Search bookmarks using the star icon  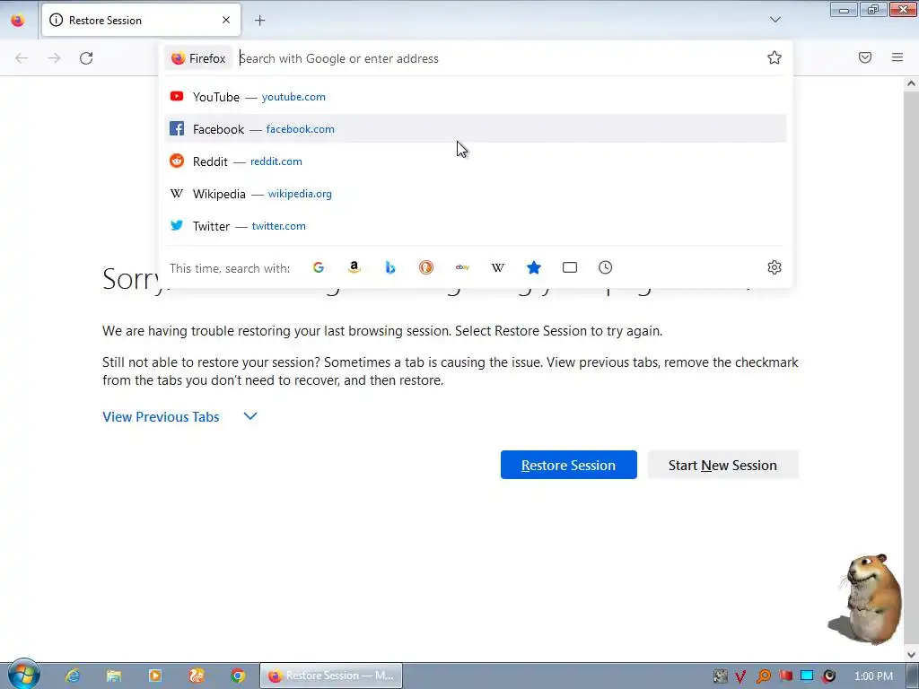(533, 267)
